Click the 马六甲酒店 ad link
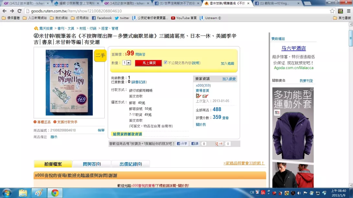Viewport: 353px width, 198px height. click(293, 48)
